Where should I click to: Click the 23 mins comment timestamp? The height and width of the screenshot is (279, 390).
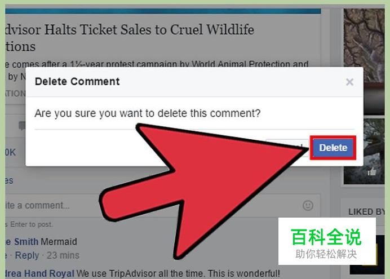[63, 255]
